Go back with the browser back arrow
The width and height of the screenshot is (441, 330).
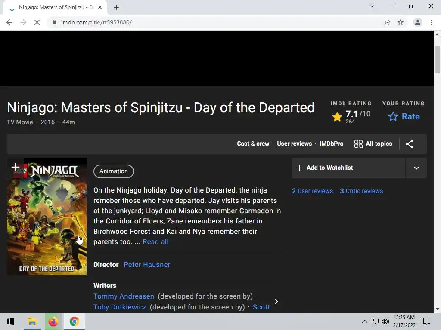coord(9,22)
